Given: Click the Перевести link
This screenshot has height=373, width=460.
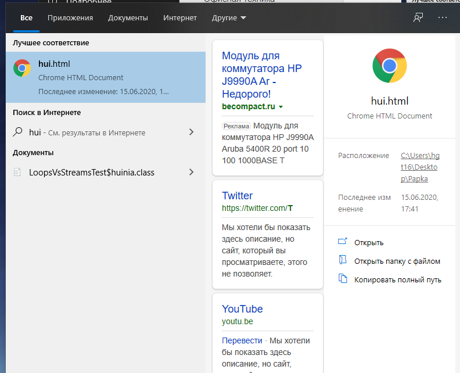Looking at the screenshot, I should [242, 340].
